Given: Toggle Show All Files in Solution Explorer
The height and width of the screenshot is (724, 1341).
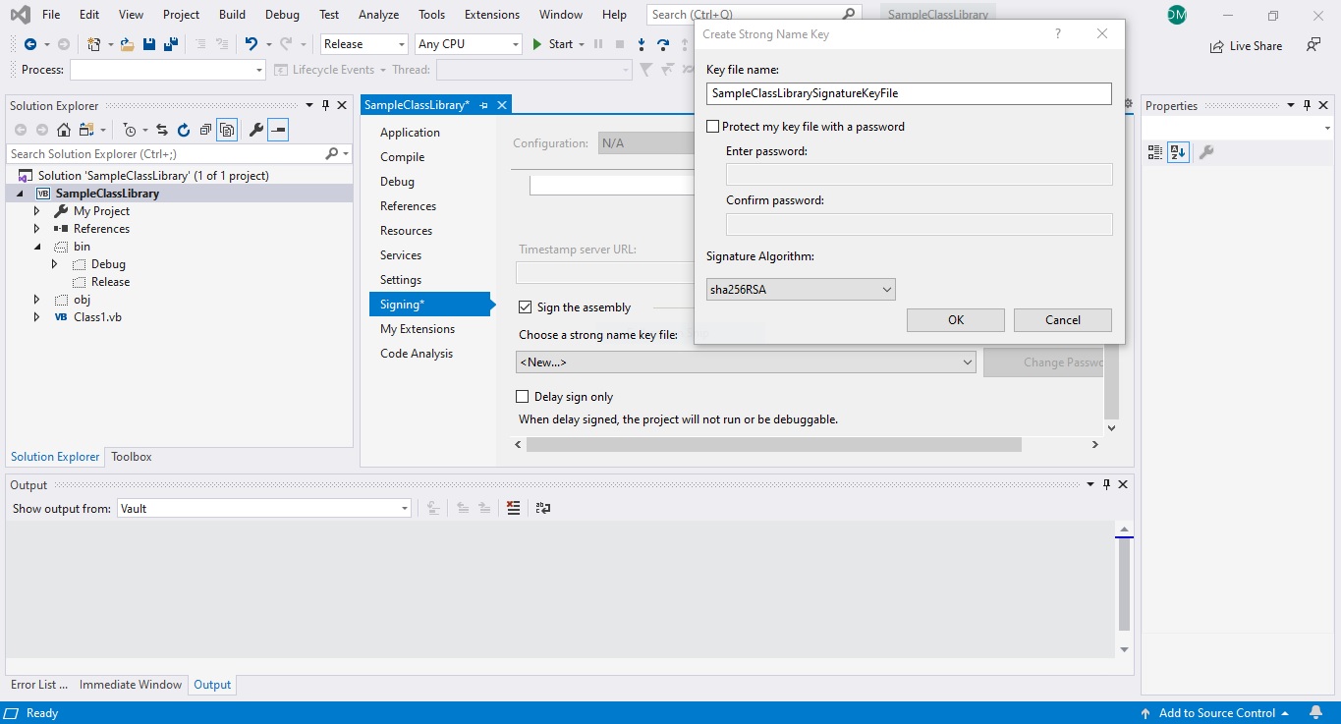Looking at the screenshot, I should coord(227,129).
